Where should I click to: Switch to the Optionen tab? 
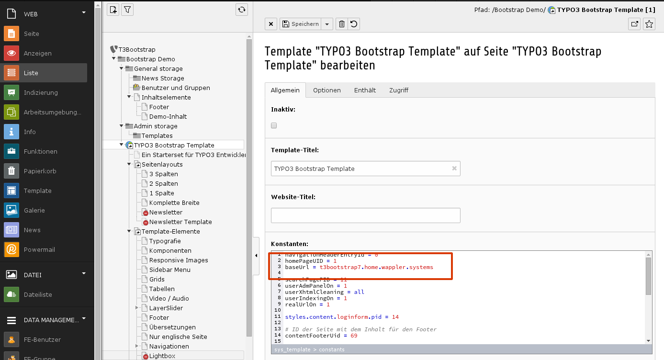pyautogui.click(x=327, y=90)
